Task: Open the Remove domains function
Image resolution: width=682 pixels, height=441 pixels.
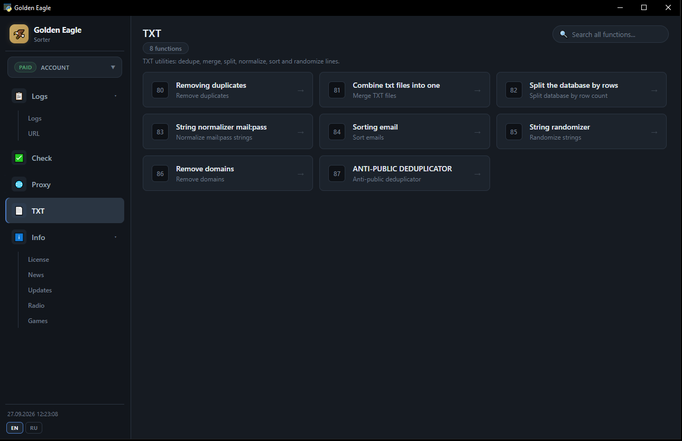Action: point(228,173)
